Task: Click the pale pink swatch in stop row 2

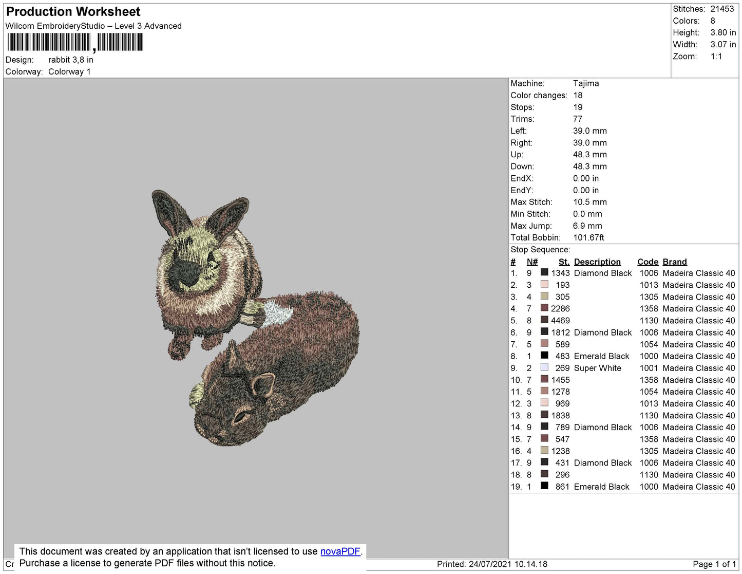Action: (x=544, y=284)
